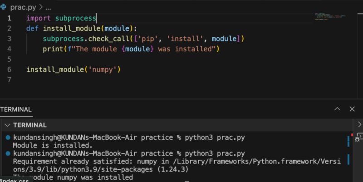Open the breadcrumb ellipsis symbol picker
Viewport: 363px width, 182px height.
point(48,8)
